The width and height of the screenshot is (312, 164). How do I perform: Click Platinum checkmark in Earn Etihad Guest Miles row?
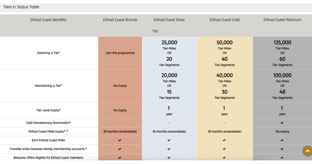click(x=282, y=140)
